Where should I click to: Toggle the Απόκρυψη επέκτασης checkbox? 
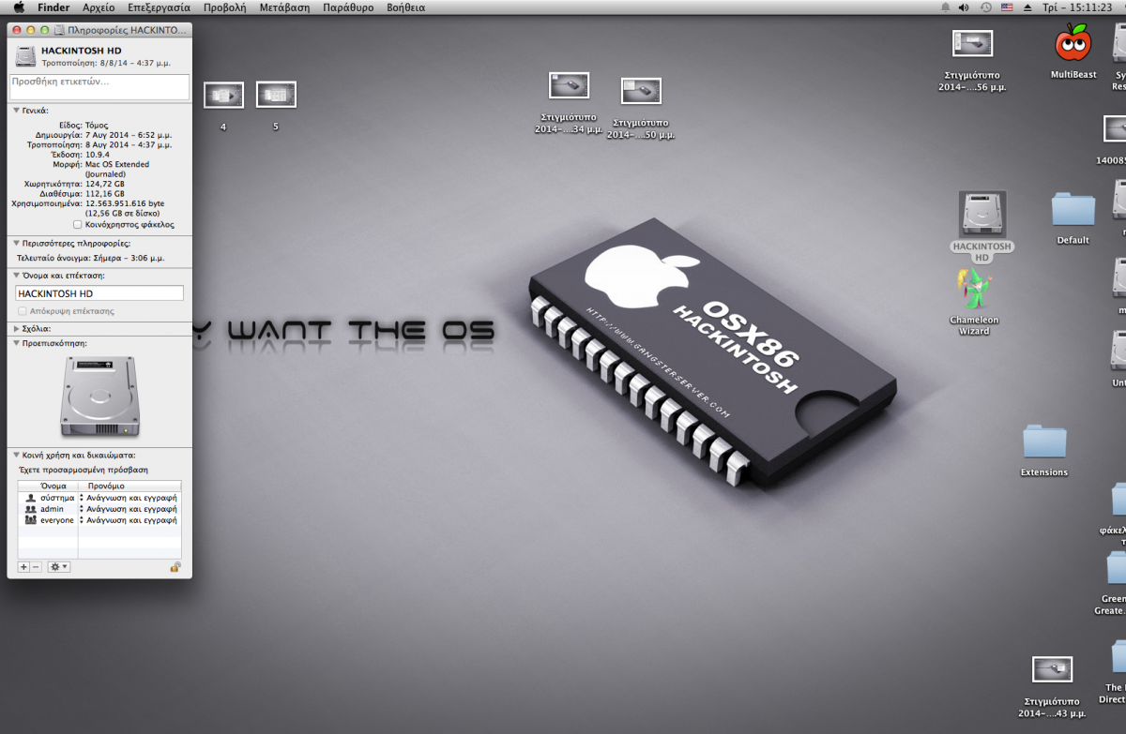coord(22,310)
